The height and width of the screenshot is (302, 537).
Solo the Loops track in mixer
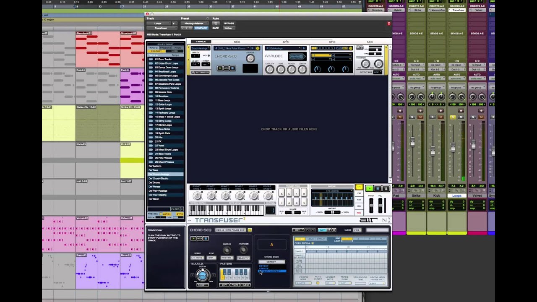point(453,117)
